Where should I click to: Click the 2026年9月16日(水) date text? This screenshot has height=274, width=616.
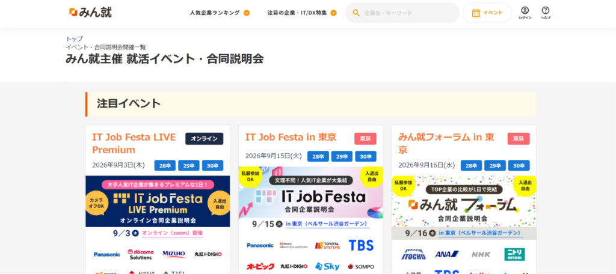[x=427, y=165]
